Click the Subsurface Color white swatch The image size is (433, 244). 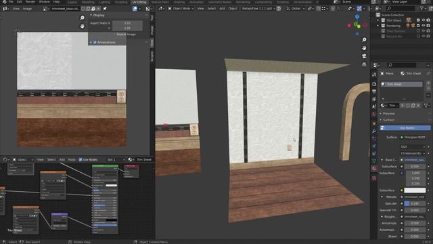[x=415, y=190]
